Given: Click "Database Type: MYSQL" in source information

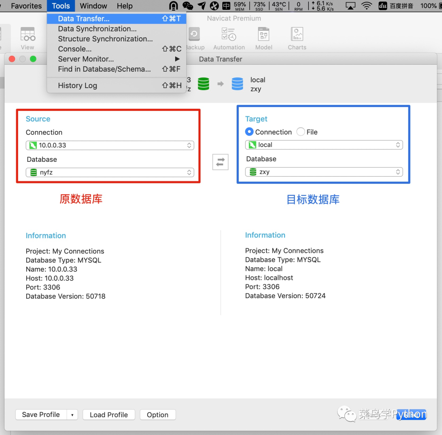Looking at the screenshot, I should [x=63, y=261].
